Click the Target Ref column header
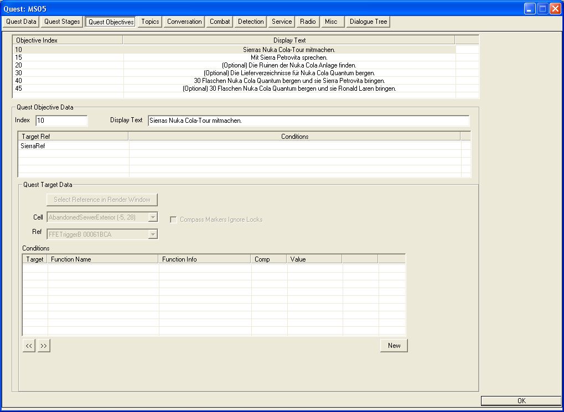The image size is (564, 412). (x=74, y=137)
